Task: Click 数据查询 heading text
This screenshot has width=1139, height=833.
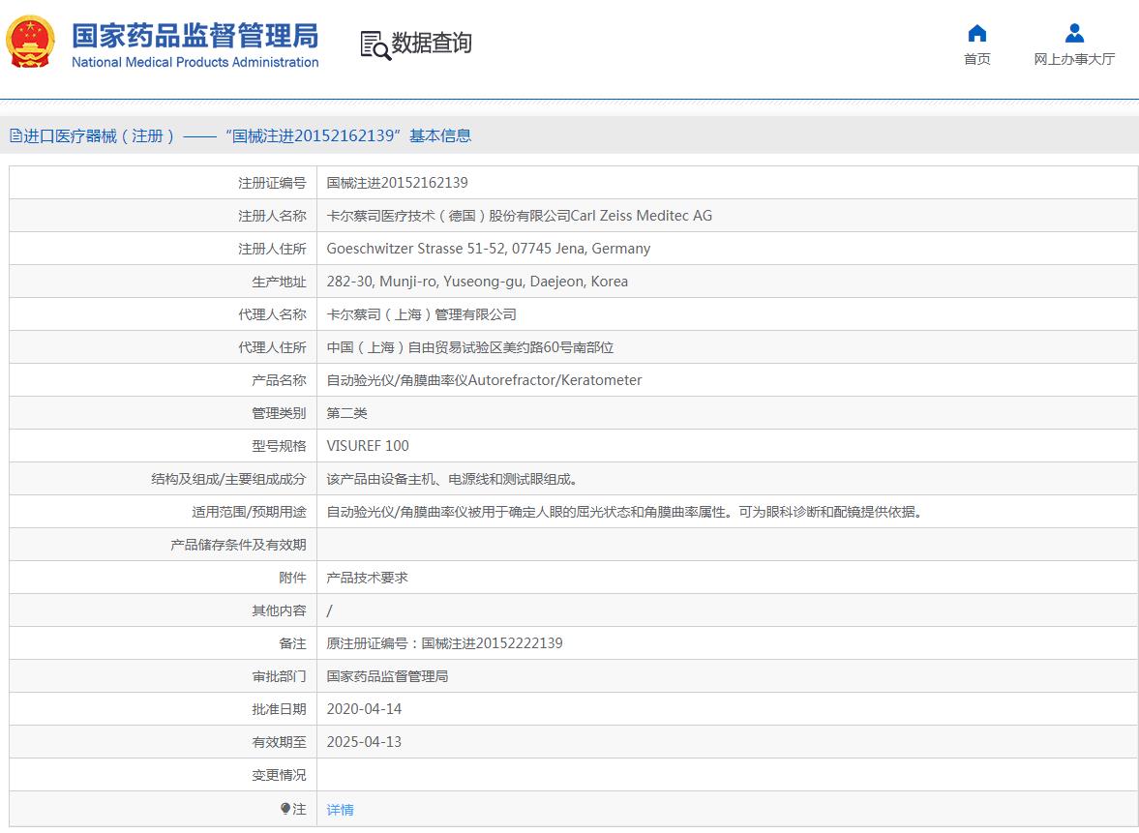Action: click(x=432, y=43)
